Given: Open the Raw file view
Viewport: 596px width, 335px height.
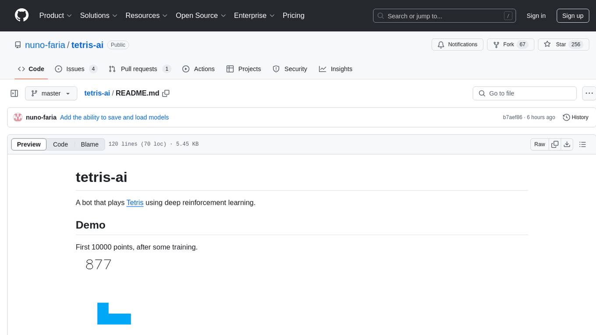Looking at the screenshot, I should point(539,144).
